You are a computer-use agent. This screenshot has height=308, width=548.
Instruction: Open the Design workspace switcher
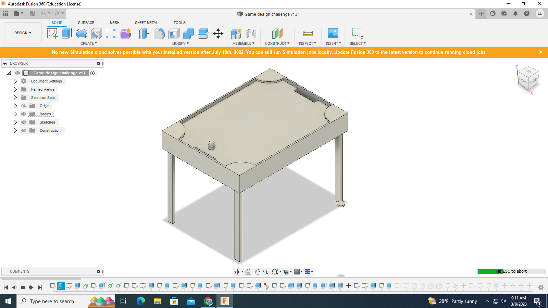pos(22,33)
